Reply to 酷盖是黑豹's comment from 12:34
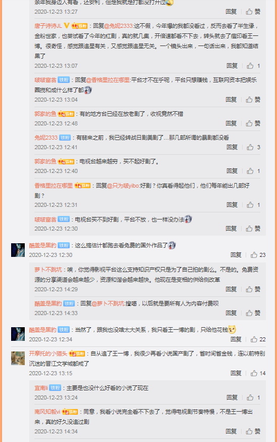277x442 pixels. coord(236,339)
